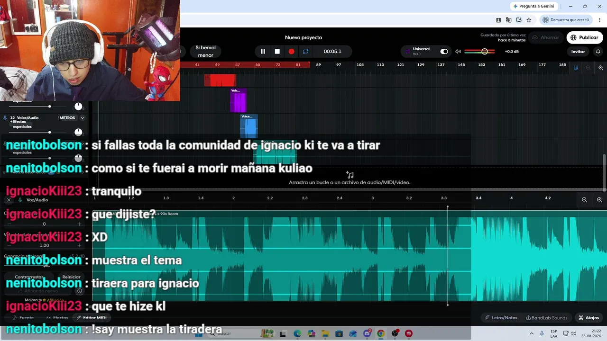
Task: Click the install app icon in the address bar
Action: [519, 20]
